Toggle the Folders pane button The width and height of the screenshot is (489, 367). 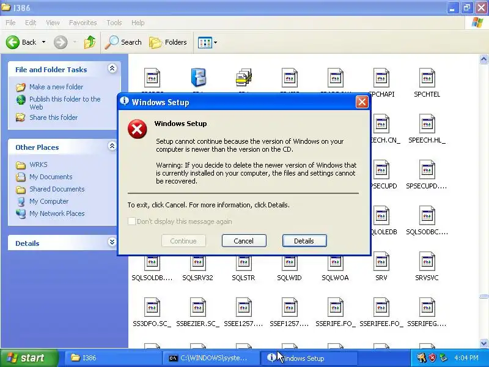point(168,42)
